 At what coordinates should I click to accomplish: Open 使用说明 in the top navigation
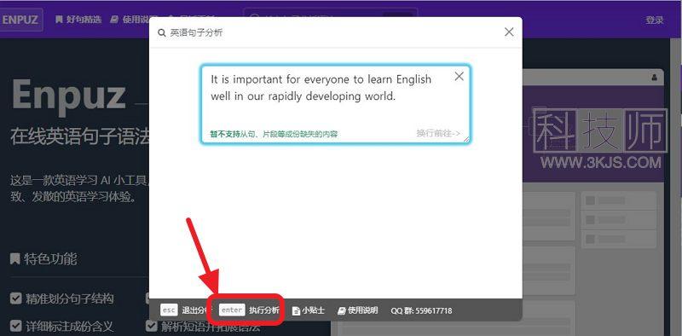coord(133,20)
